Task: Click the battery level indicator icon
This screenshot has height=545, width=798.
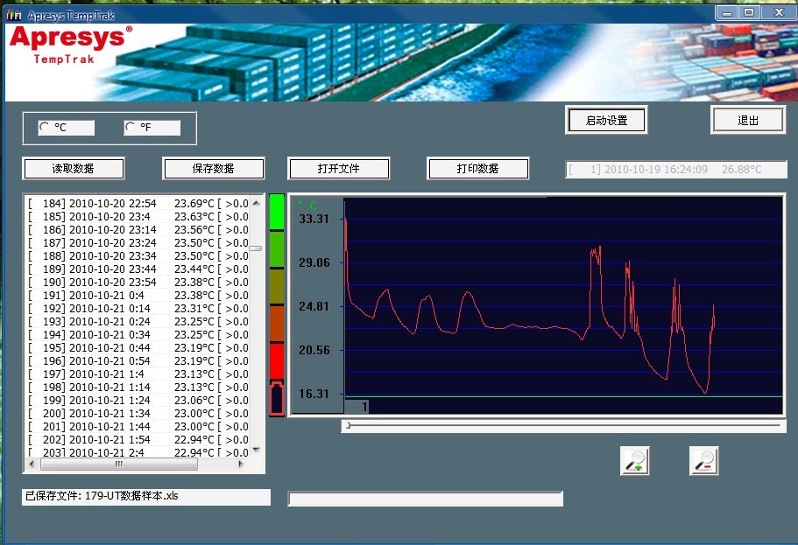Action: tap(277, 398)
